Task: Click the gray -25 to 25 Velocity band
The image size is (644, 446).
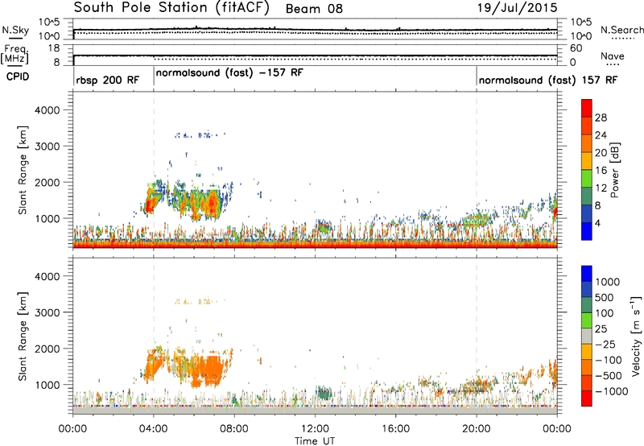Action: coord(587,337)
